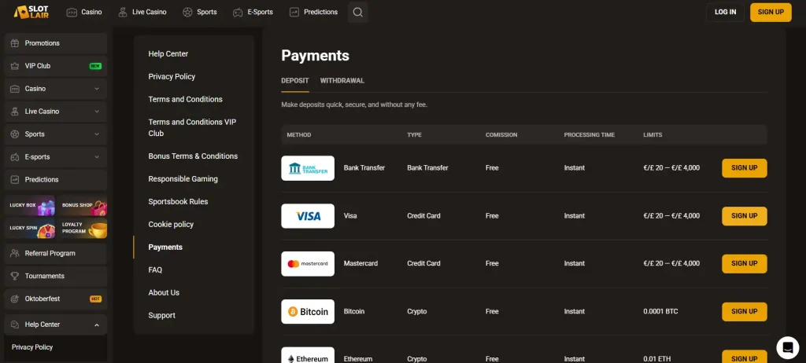Click the Sports ball icon in sidebar
Viewport: 806px width, 363px height.
point(15,134)
